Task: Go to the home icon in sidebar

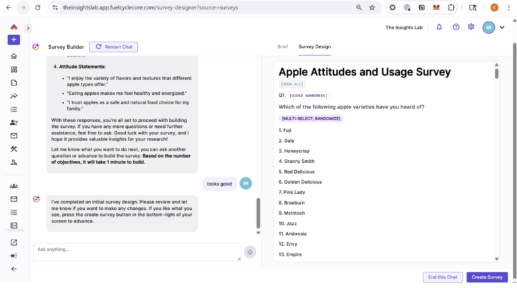Action: tap(13, 56)
